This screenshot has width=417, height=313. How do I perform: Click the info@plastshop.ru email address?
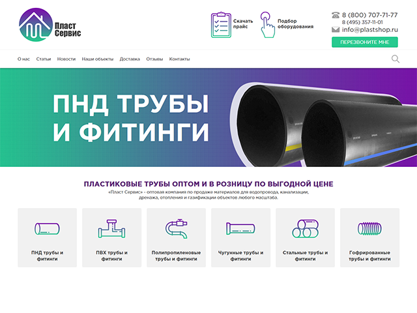370,29
